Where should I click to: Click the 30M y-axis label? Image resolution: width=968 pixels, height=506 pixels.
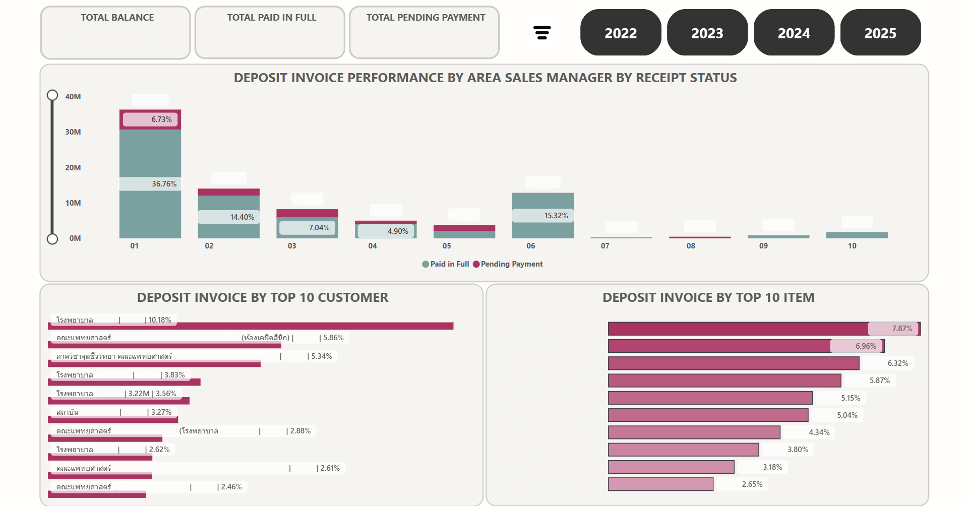click(73, 132)
